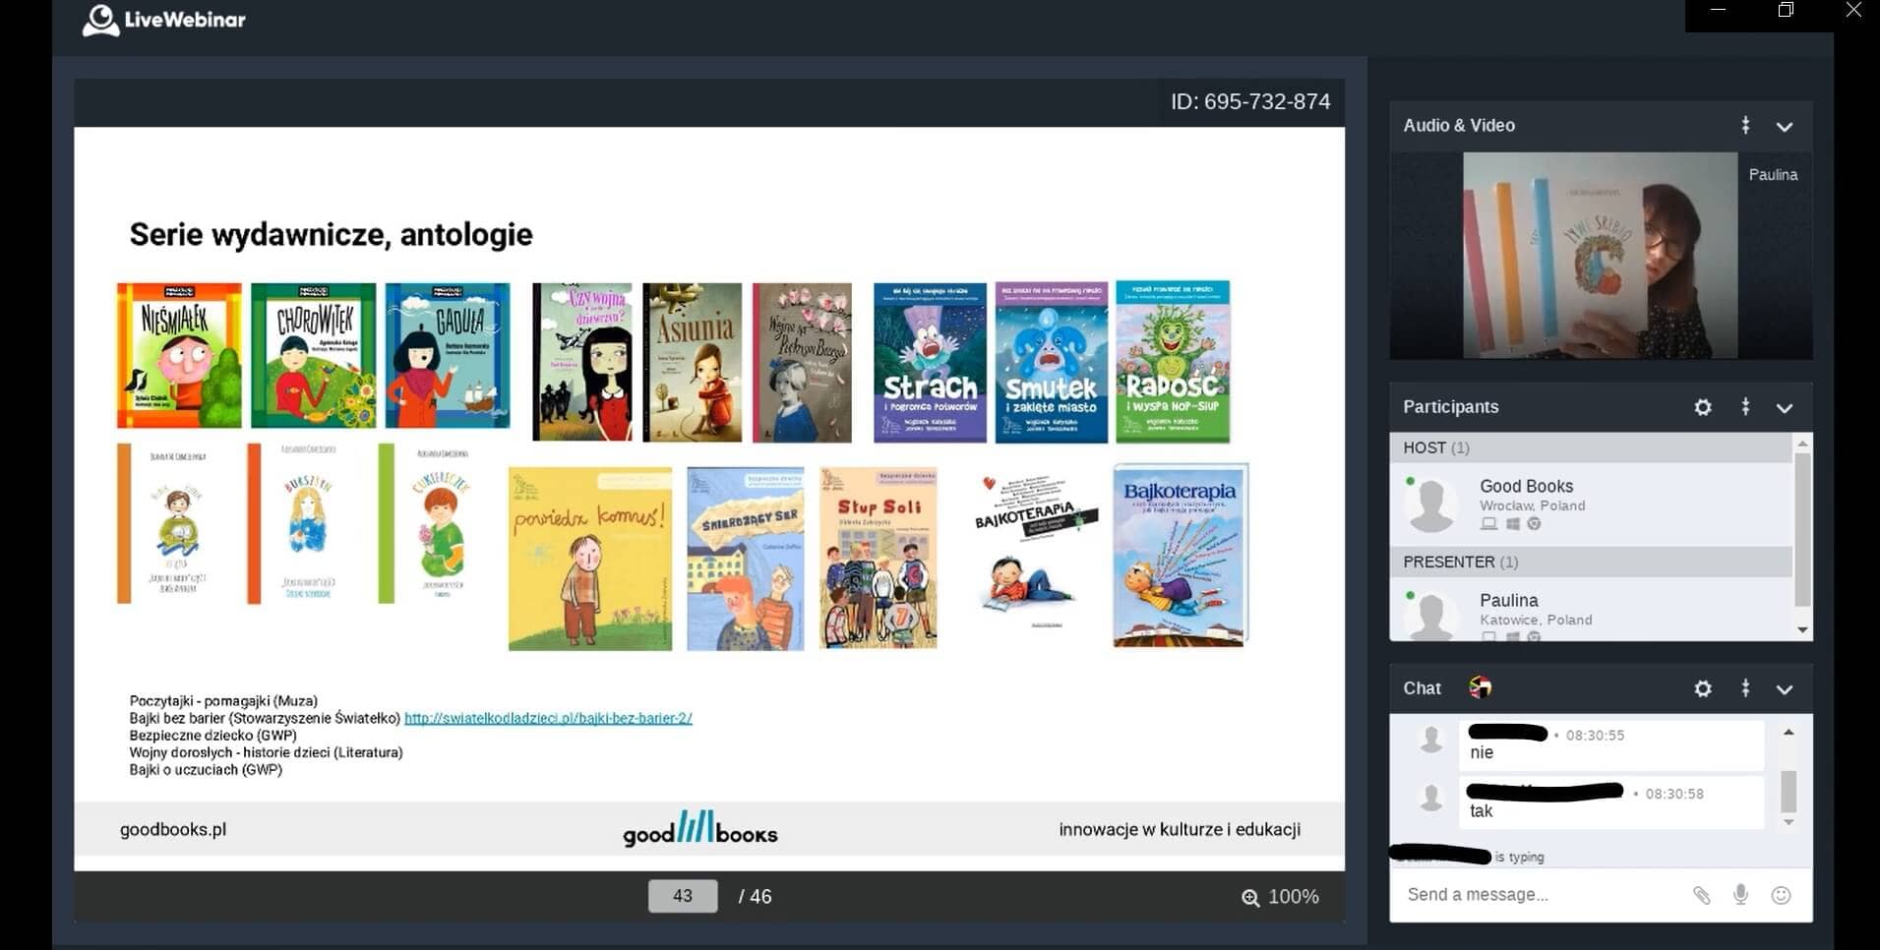
Task: Open the Bajki bez barier hyperlink
Action: pyautogui.click(x=548, y=718)
